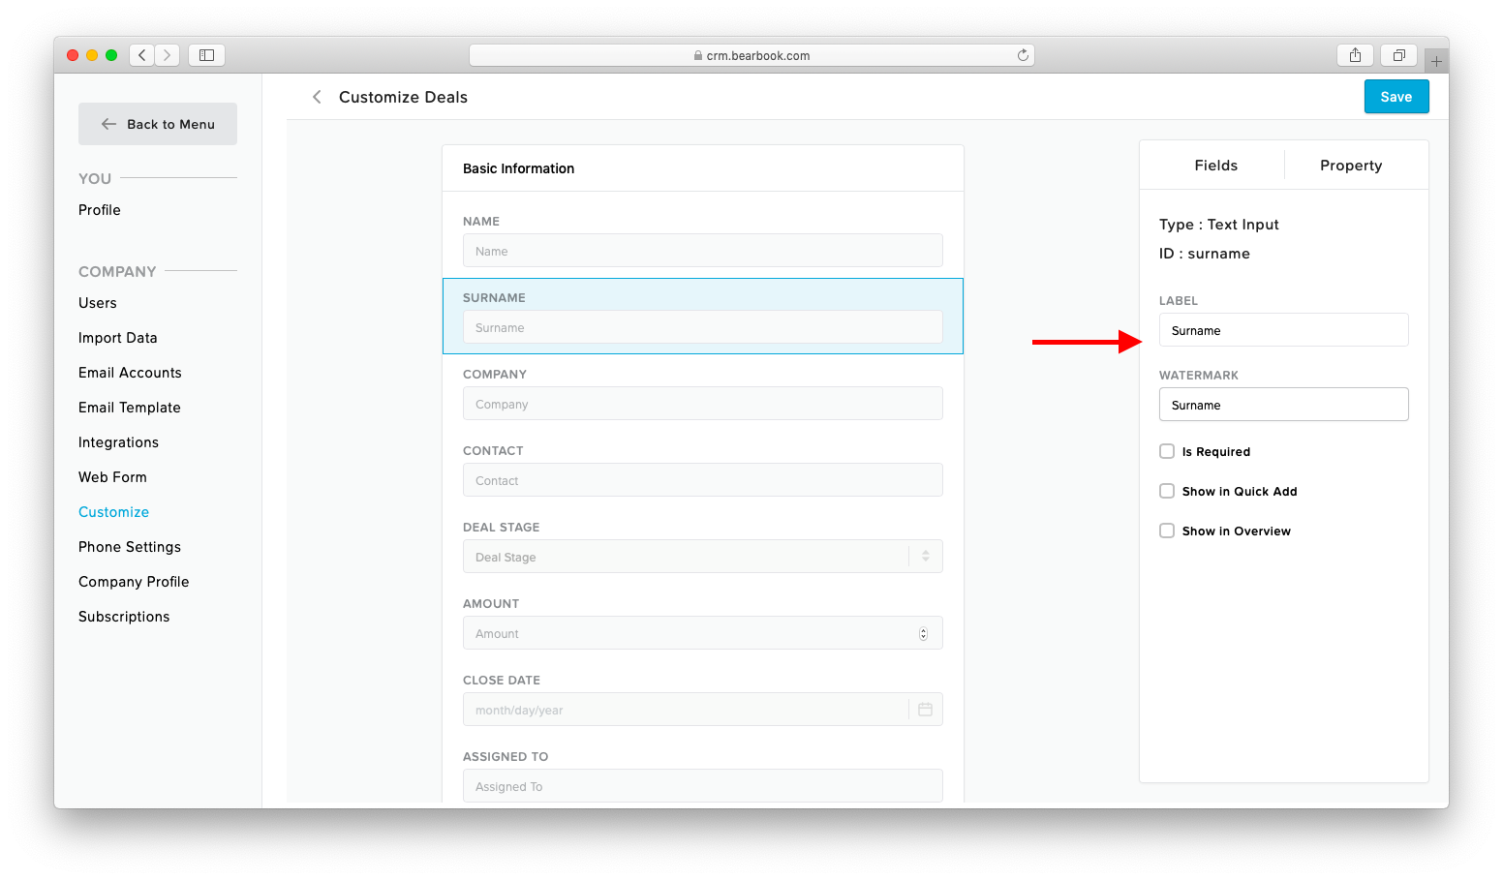This screenshot has width=1503, height=880.
Task: Open Phone Settings
Action: click(x=130, y=547)
